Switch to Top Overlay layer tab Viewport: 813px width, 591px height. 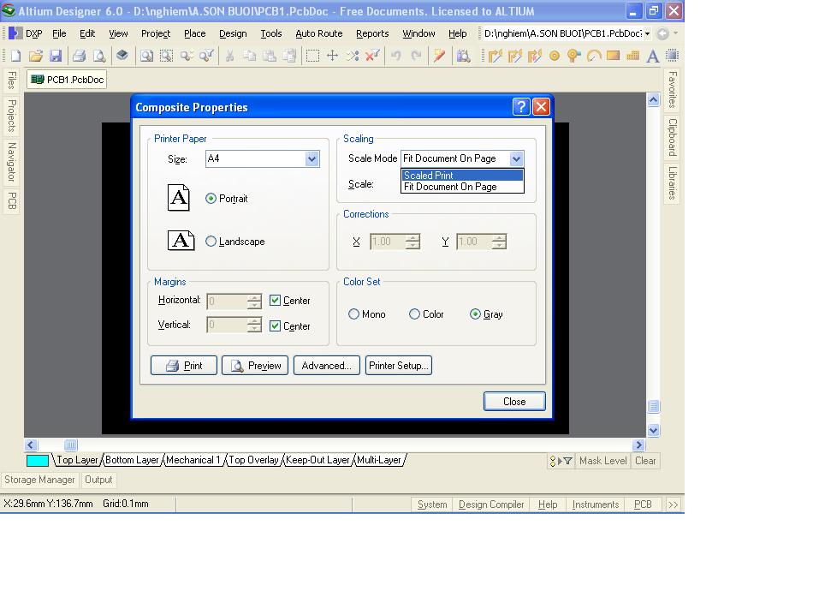click(x=253, y=460)
